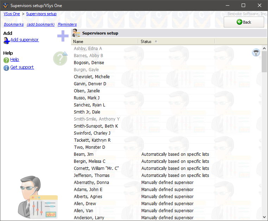Click the large faded help bubble icon
The width and height of the screenshot is (268, 221).
[x=60, y=58]
